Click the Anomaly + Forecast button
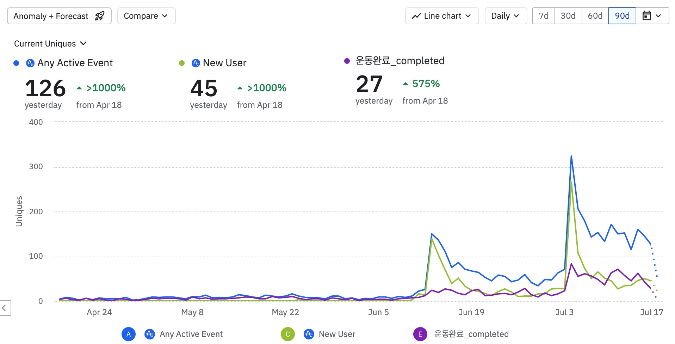675x344 pixels. [x=59, y=16]
